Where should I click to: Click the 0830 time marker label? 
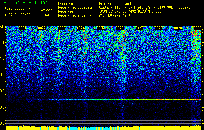tap(198, 28)
